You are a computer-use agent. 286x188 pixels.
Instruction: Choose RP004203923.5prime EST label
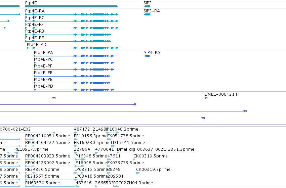[x=47, y=156]
